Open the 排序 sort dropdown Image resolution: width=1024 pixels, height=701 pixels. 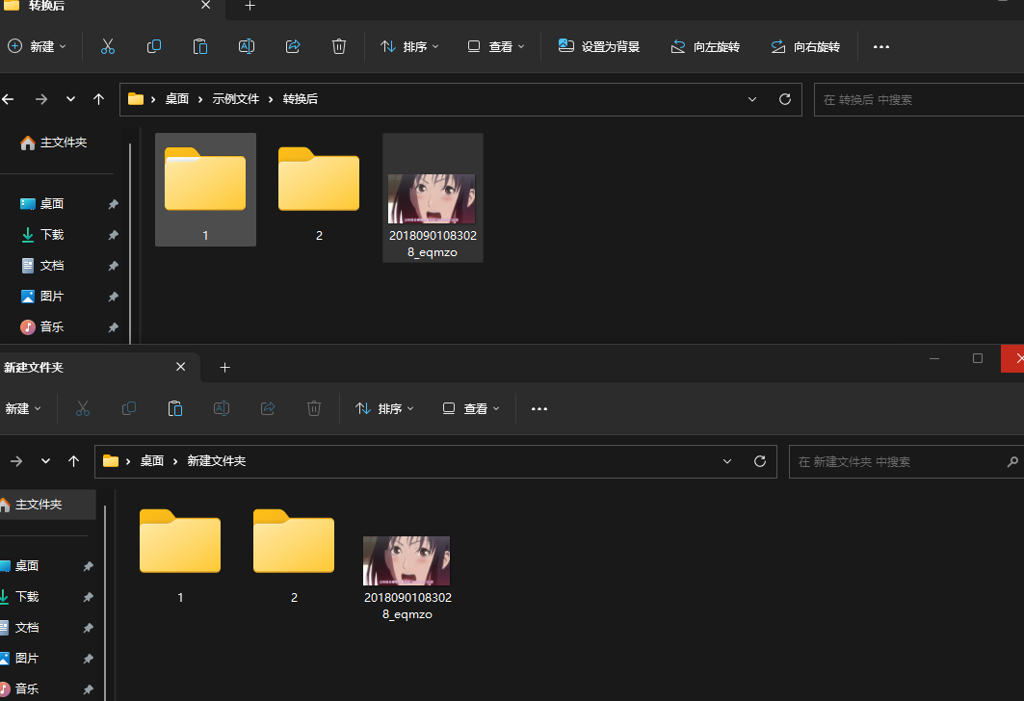pyautogui.click(x=408, y=45)
